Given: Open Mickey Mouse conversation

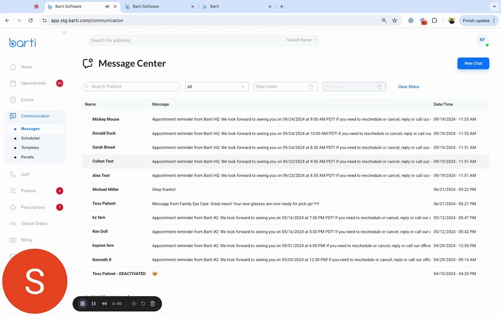Looking at the screenshot, I should pyautogui.click(x=285, y=119).
